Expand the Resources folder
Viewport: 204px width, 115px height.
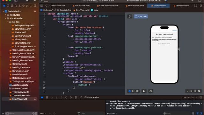[x=5, y=15]
